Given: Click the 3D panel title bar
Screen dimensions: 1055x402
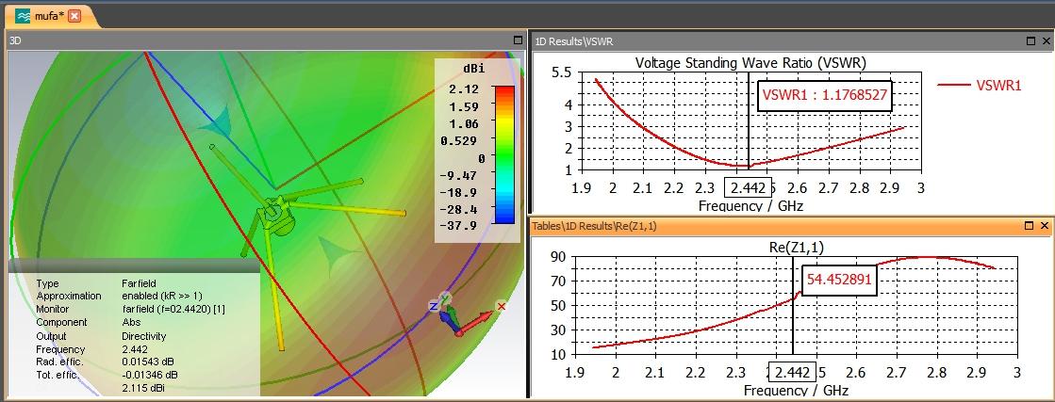Looking at the screenshot, I should (266, 40).
